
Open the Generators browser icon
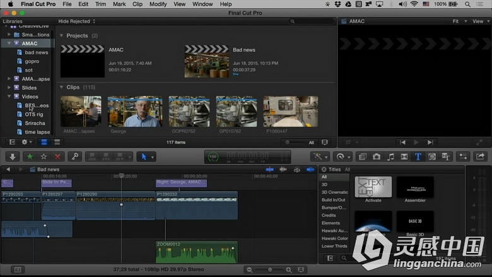(x=431, y=156)
